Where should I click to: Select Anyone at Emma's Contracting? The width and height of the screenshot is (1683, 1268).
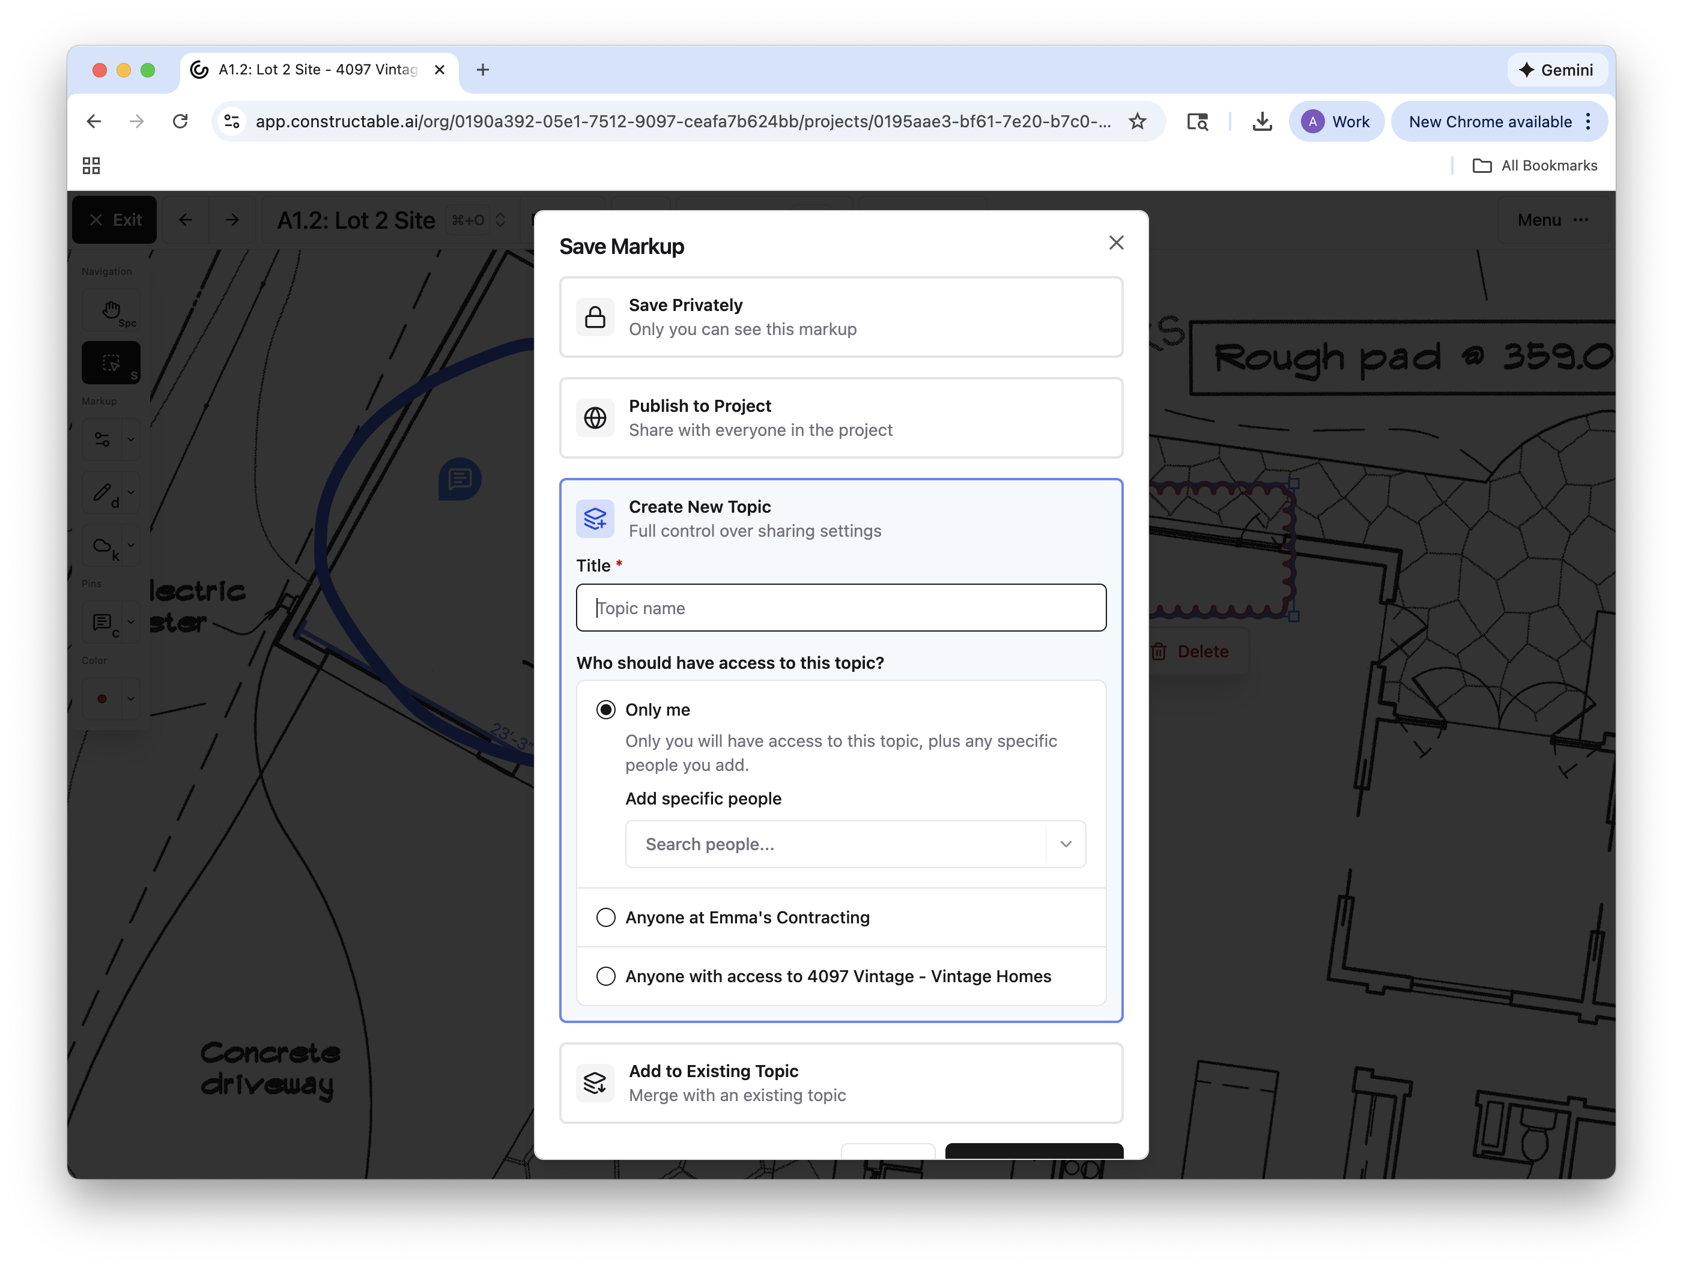pos(605,917)
